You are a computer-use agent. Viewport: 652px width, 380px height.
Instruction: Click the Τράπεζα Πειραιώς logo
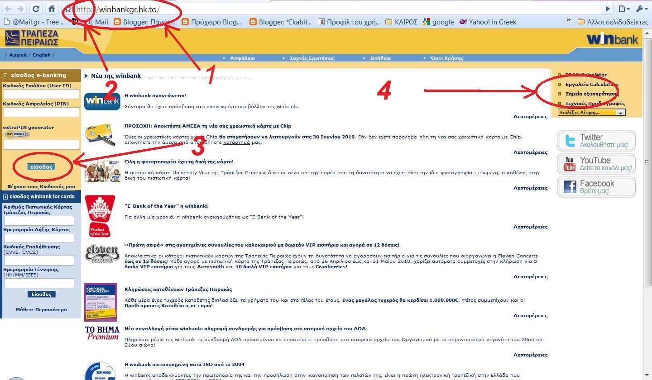tap(32, 38)
